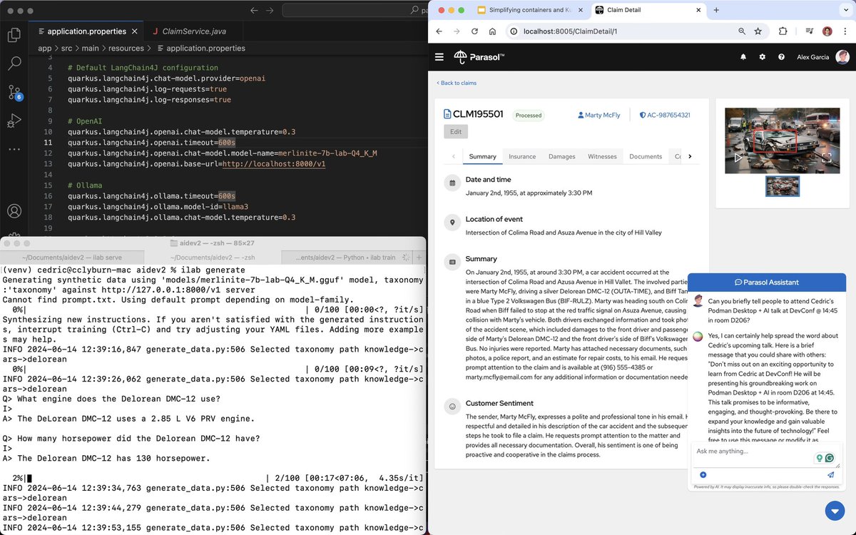Open the Damages tab on the claim
The height and width of the screenshot is (535, 856).
(x=562, y=156)
